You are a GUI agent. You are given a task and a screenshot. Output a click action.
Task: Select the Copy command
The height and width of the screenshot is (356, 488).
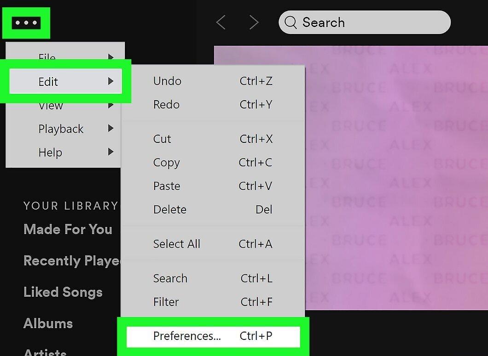point(213,163)
